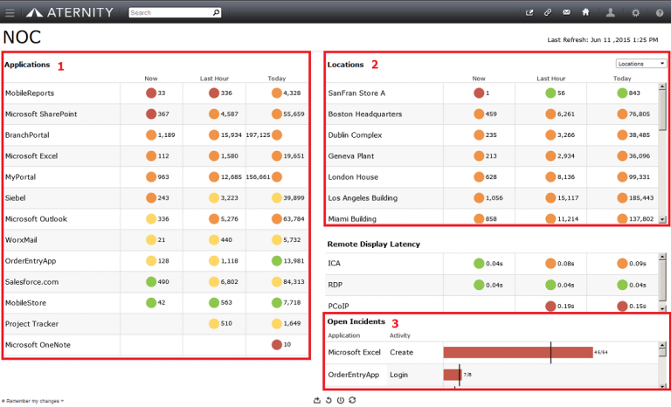Screen dimensions: 671x407
Task: Click SanFran Store A Now red dot
Action: [479, 93]
